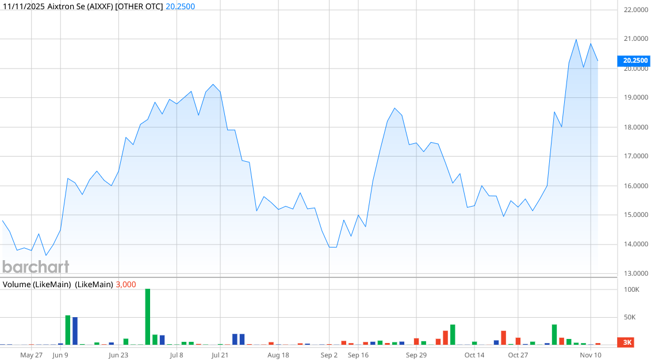This screenshot has width=651, height=362.
Task: Click the Sep 16 date label
Action: click(358, 355)
